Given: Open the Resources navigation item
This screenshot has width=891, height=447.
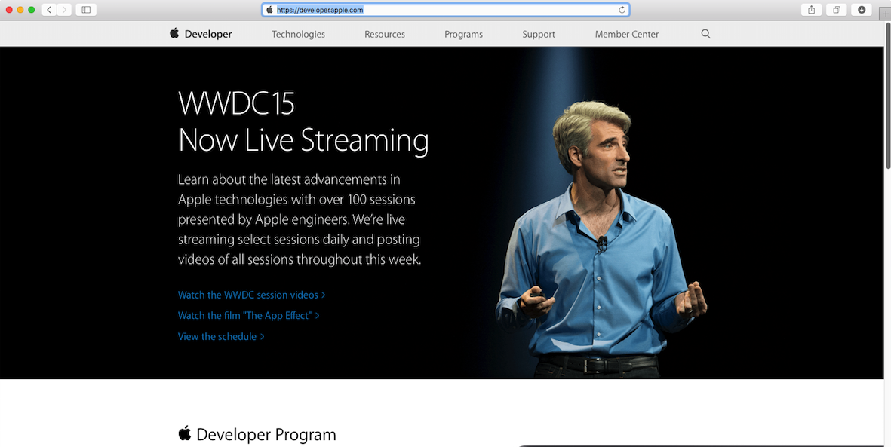Looking at the screenshot, I should pyautogui.click(x=385, y=34).
